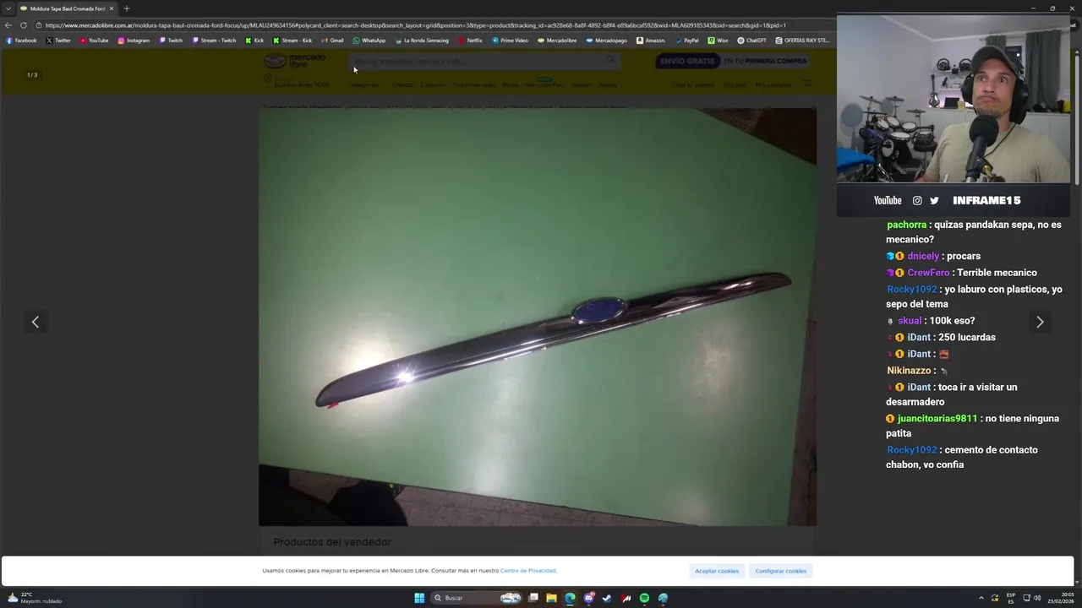Click the Twitter icon on stream overlay
1082x608 pixels.
934,200
